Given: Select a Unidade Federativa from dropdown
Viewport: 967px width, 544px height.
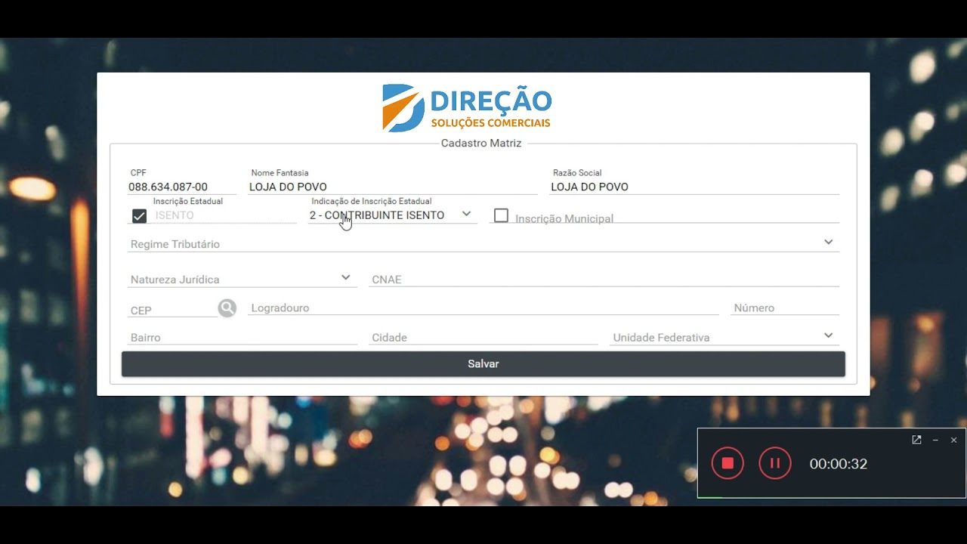Looking at the screenshot, I should 724,337.
